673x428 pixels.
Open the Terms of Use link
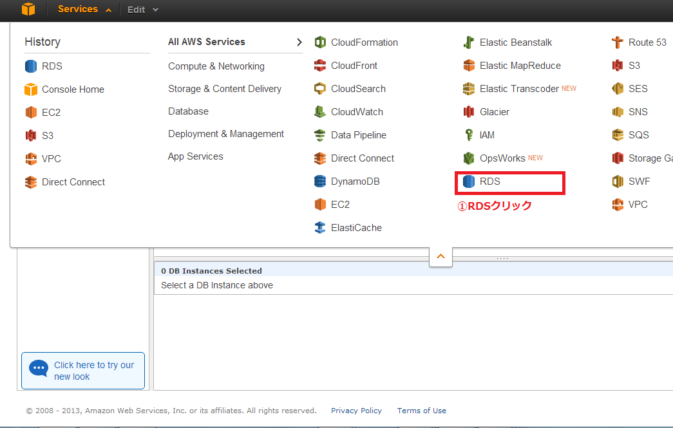(x=421, y=411)
